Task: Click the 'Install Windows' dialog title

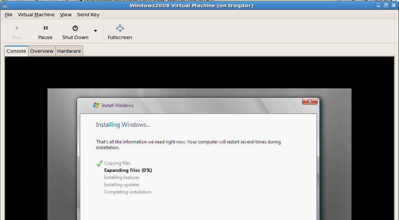Action: 117,105
